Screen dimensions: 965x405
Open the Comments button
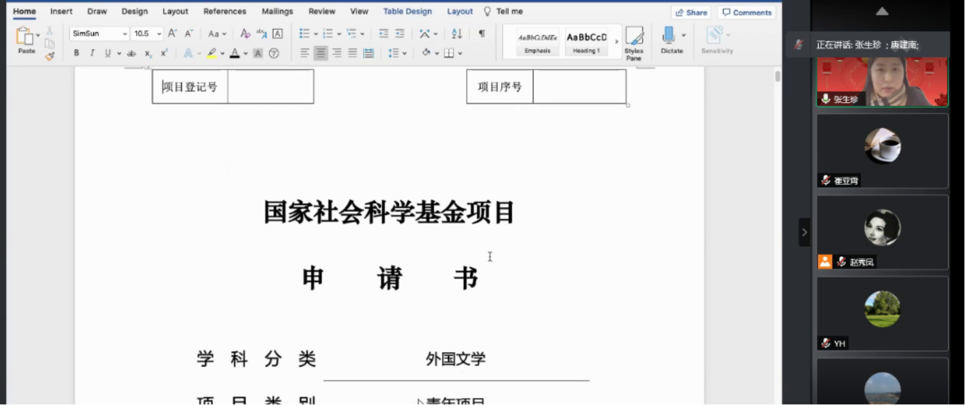(x=747, y=12)
